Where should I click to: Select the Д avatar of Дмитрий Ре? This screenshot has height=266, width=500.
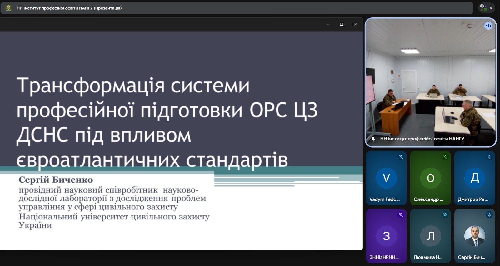pos(475,178)
